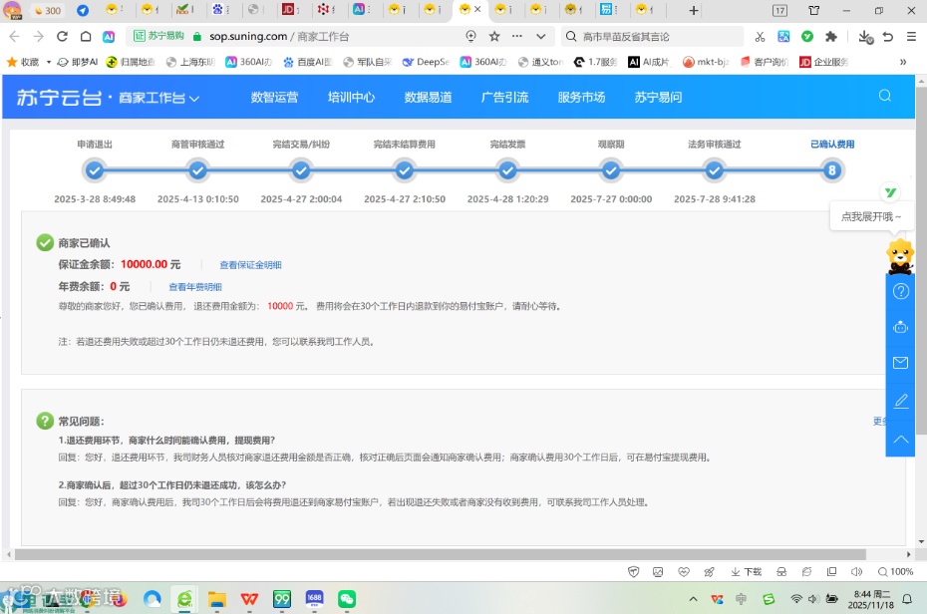Viewport: 927px width, 614px height.
Task: Open the 培训中心 menu
Action: pyautogui.click(x=351, y=97)
